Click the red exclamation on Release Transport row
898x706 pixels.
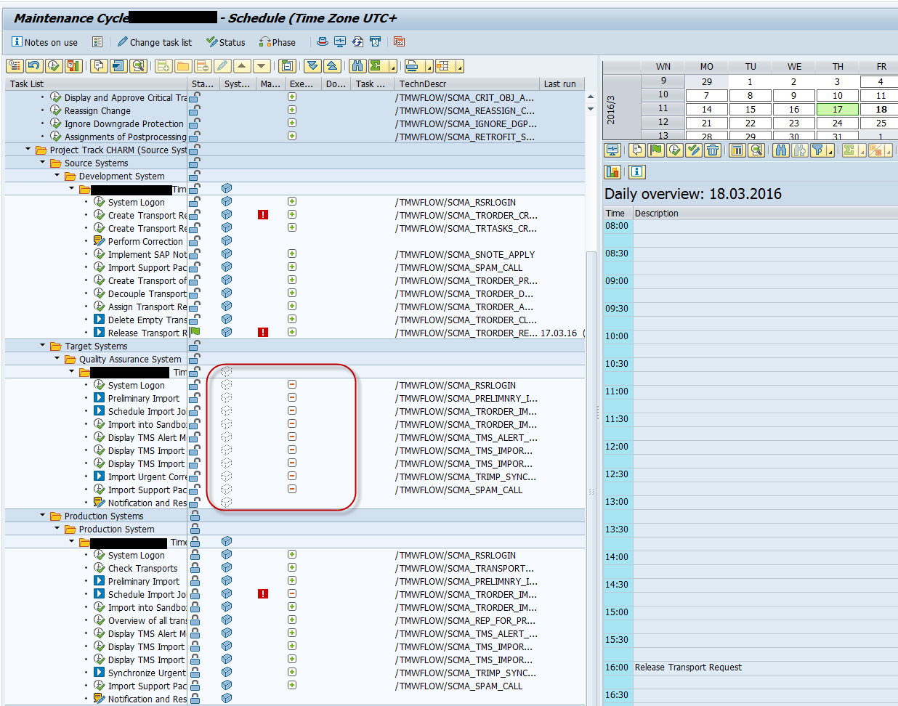pyautogui.click(x=263, y=332)
